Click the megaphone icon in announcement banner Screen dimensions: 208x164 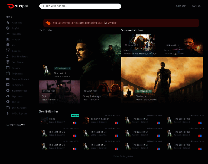click(48, 23)
